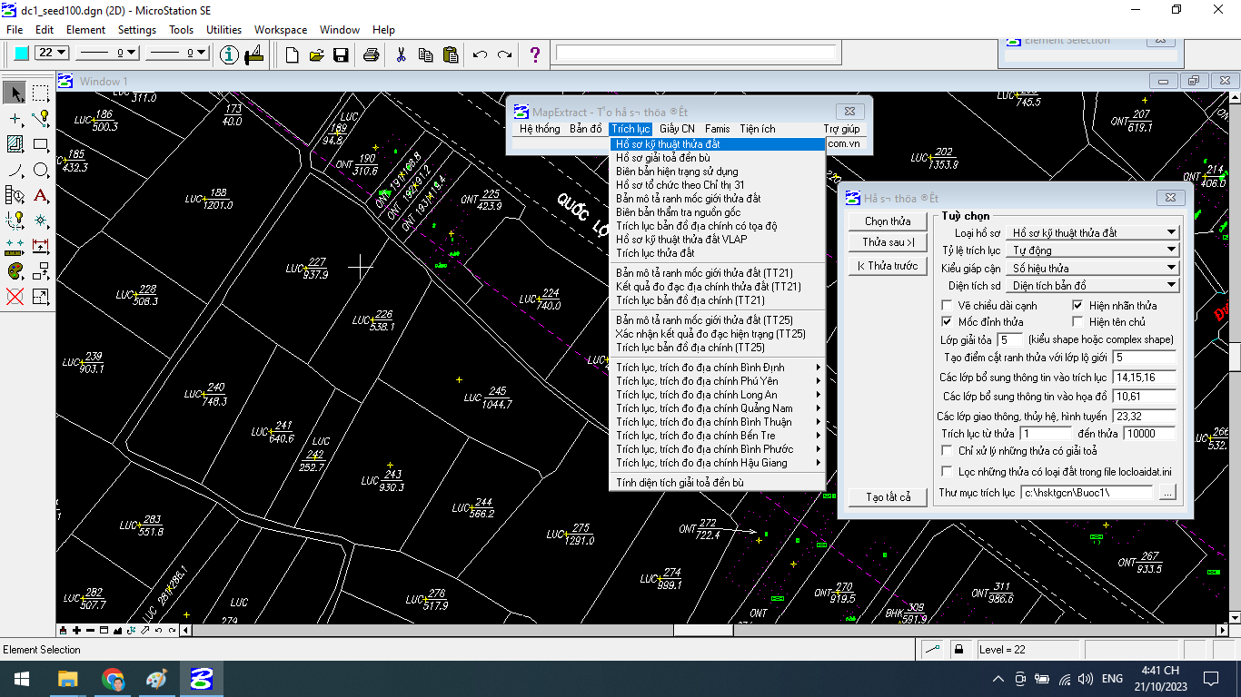
Task: Open the Analyze Element info icon
Action: click(x=230, y=54)
